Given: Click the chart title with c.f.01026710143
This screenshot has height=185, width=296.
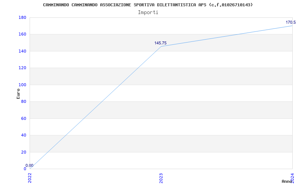Looking at the screenshot, I should click(x=148, y=5).
